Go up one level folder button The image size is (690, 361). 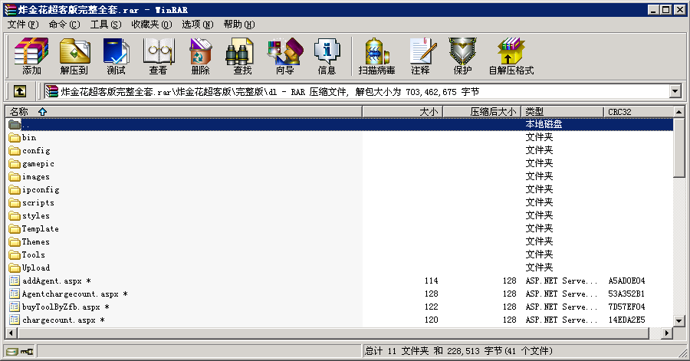point(20,91)
